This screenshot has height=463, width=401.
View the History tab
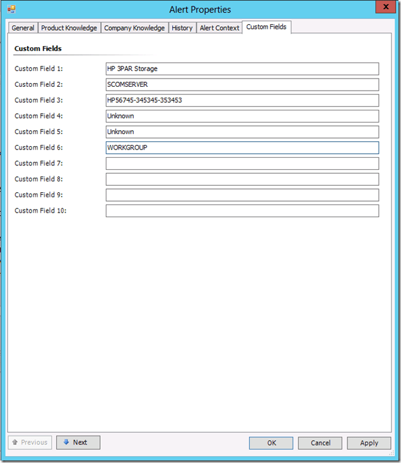pyautogui.click(x=182, y=28)
